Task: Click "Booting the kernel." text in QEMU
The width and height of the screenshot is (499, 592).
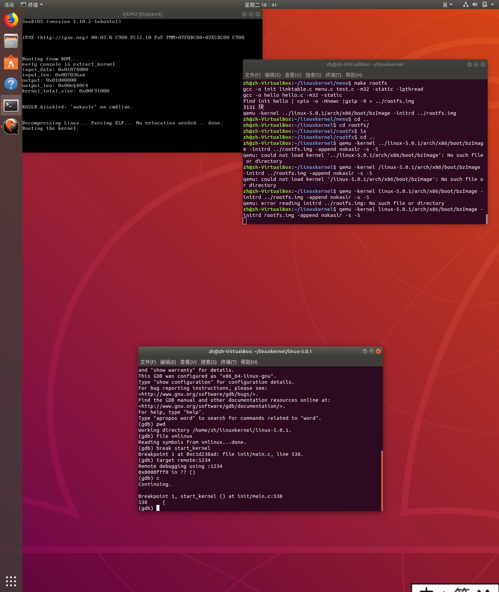Action: [50, 128]
